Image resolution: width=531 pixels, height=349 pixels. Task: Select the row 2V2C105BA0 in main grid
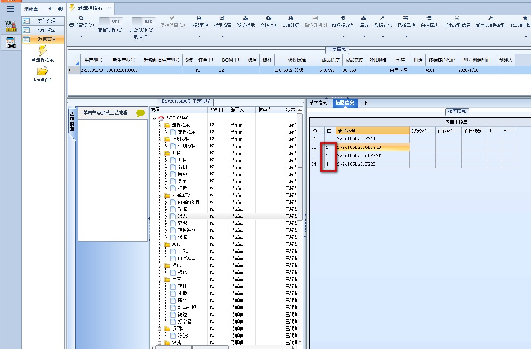tap(299, 70)
